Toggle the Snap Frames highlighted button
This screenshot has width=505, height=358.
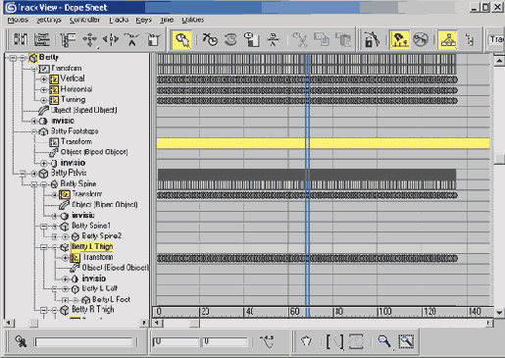point(400,40)
